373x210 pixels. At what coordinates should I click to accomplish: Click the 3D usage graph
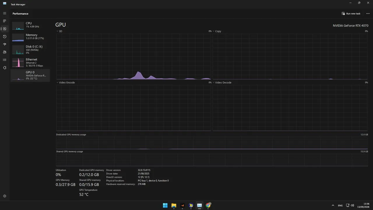click(x=134, y=56)
